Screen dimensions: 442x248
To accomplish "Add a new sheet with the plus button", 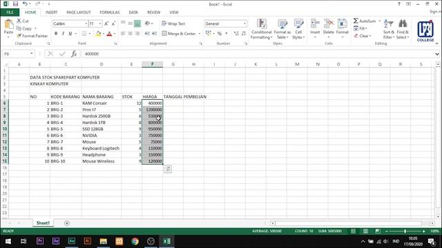I will 67,223.
